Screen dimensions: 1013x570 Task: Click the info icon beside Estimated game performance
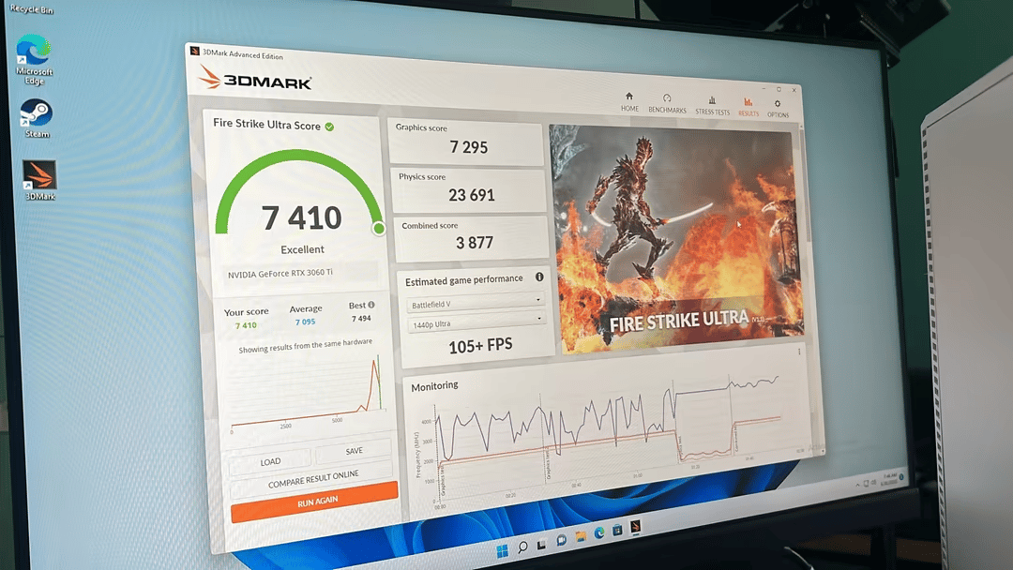539,277
